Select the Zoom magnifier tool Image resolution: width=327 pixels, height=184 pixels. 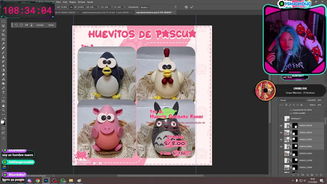tap(3, 110)
